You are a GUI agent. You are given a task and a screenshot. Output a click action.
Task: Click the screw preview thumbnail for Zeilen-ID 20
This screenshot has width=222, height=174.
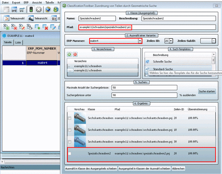[80, 118]
